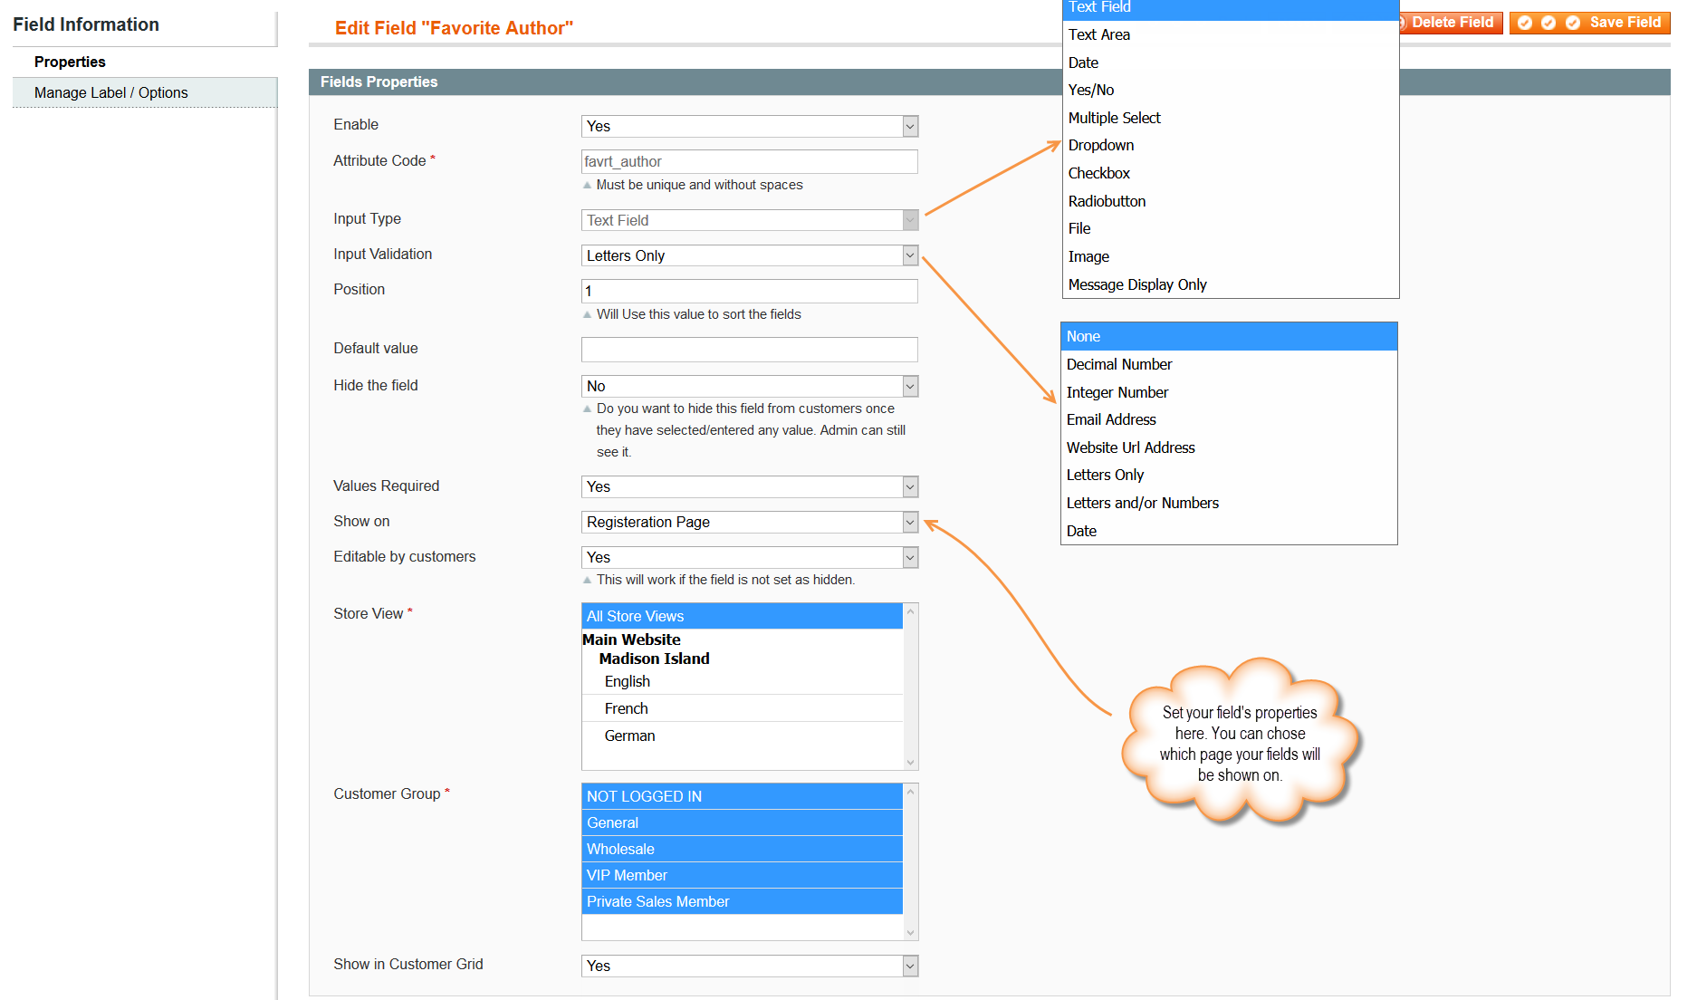Click the Delete Field button
Screen dimensions: 1697x1000
1451,23
